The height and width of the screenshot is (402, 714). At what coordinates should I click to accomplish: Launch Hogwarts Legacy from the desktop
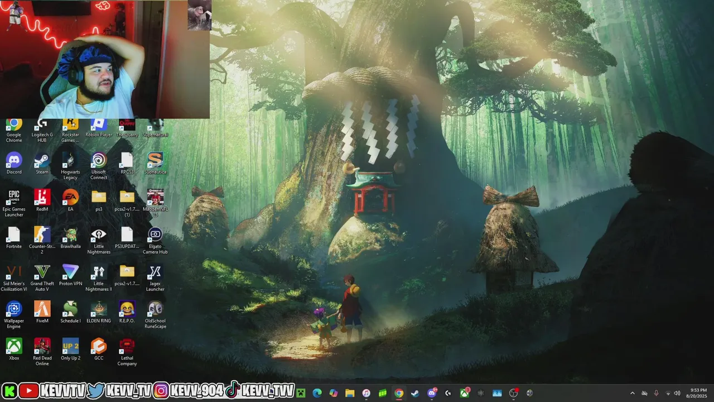click(70, 166)
